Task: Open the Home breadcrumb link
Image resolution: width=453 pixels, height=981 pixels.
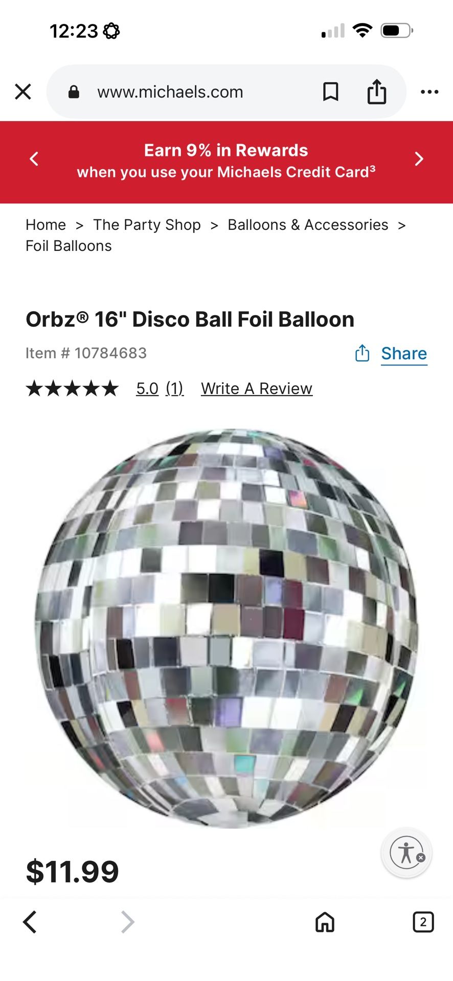Action: tap(46, 225)
